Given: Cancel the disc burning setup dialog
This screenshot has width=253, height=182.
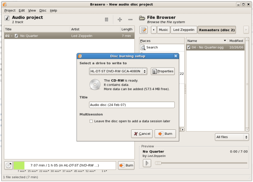Looking at the screenshot, I should pos(142,134).
